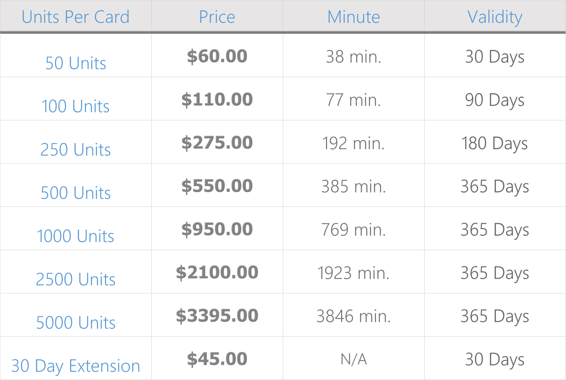Open the 500 Units link
Image resolution: width=566 pixels, height=380 pixels.
point(76,193)
